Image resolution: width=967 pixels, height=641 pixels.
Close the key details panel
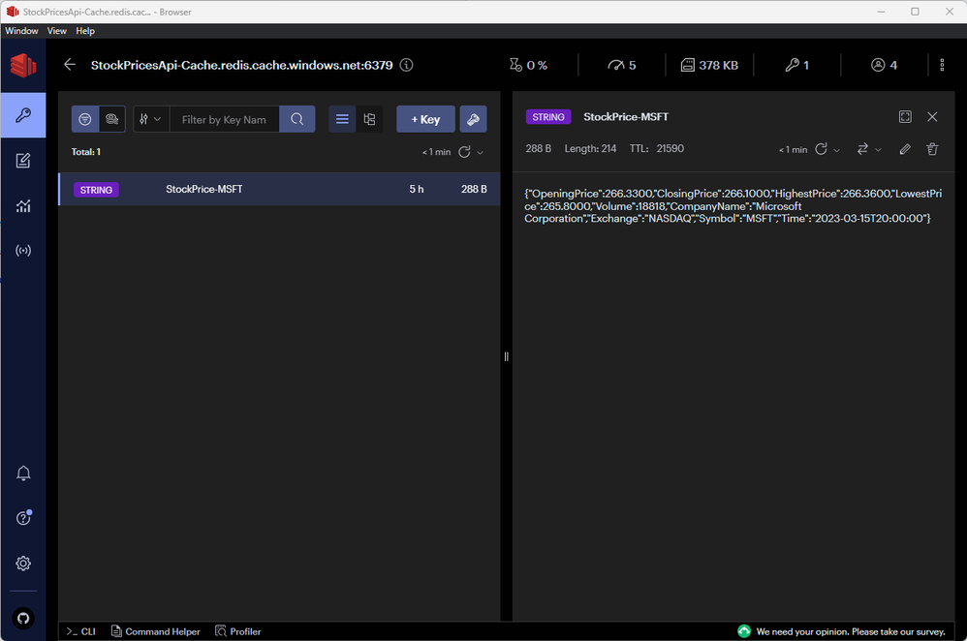point(932,116)
